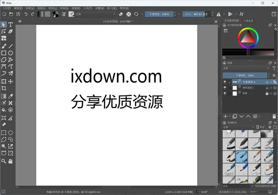Select the Polyline tool
Screen dimensions: 278x195
click(x=10, y=60)
